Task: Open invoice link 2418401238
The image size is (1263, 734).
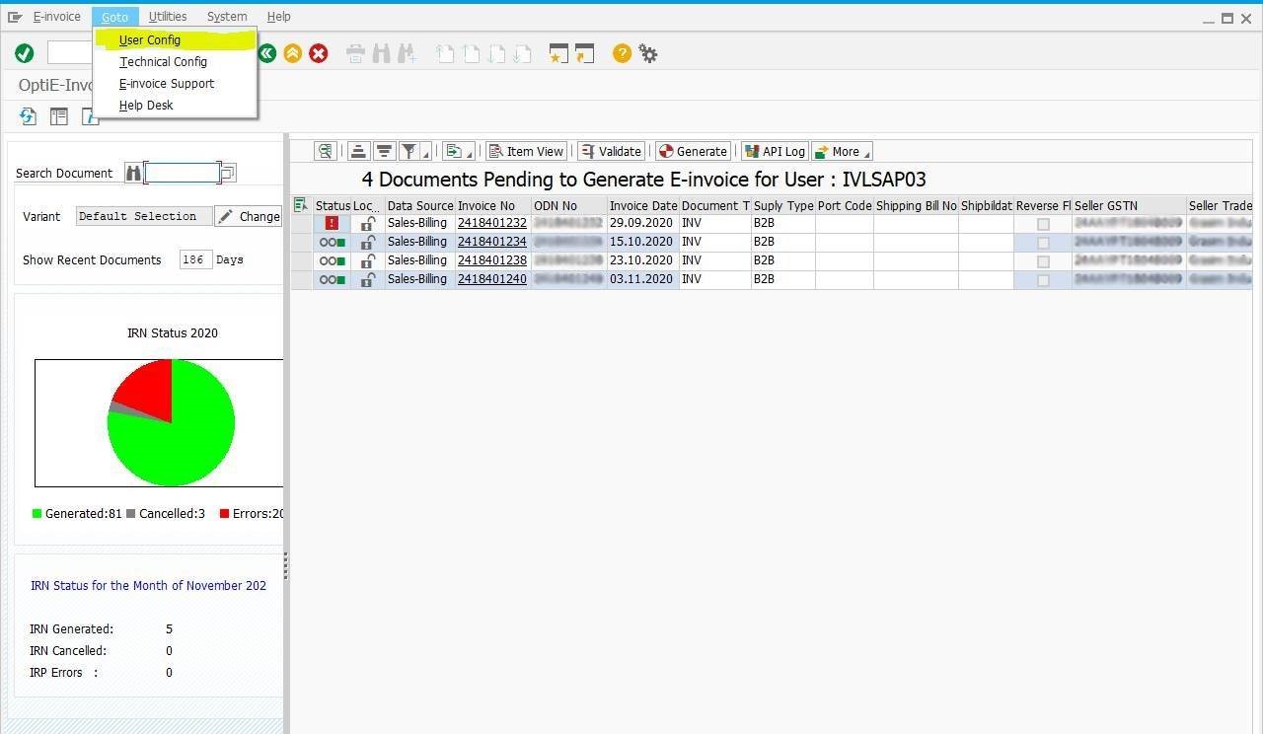Action: pyautogui.click(x=492, y=260)
